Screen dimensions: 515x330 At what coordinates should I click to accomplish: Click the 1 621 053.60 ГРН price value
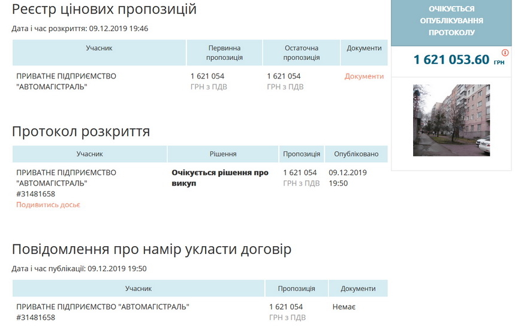point(451,60)
